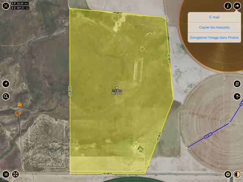Open the map book icon

pos(237,84)
